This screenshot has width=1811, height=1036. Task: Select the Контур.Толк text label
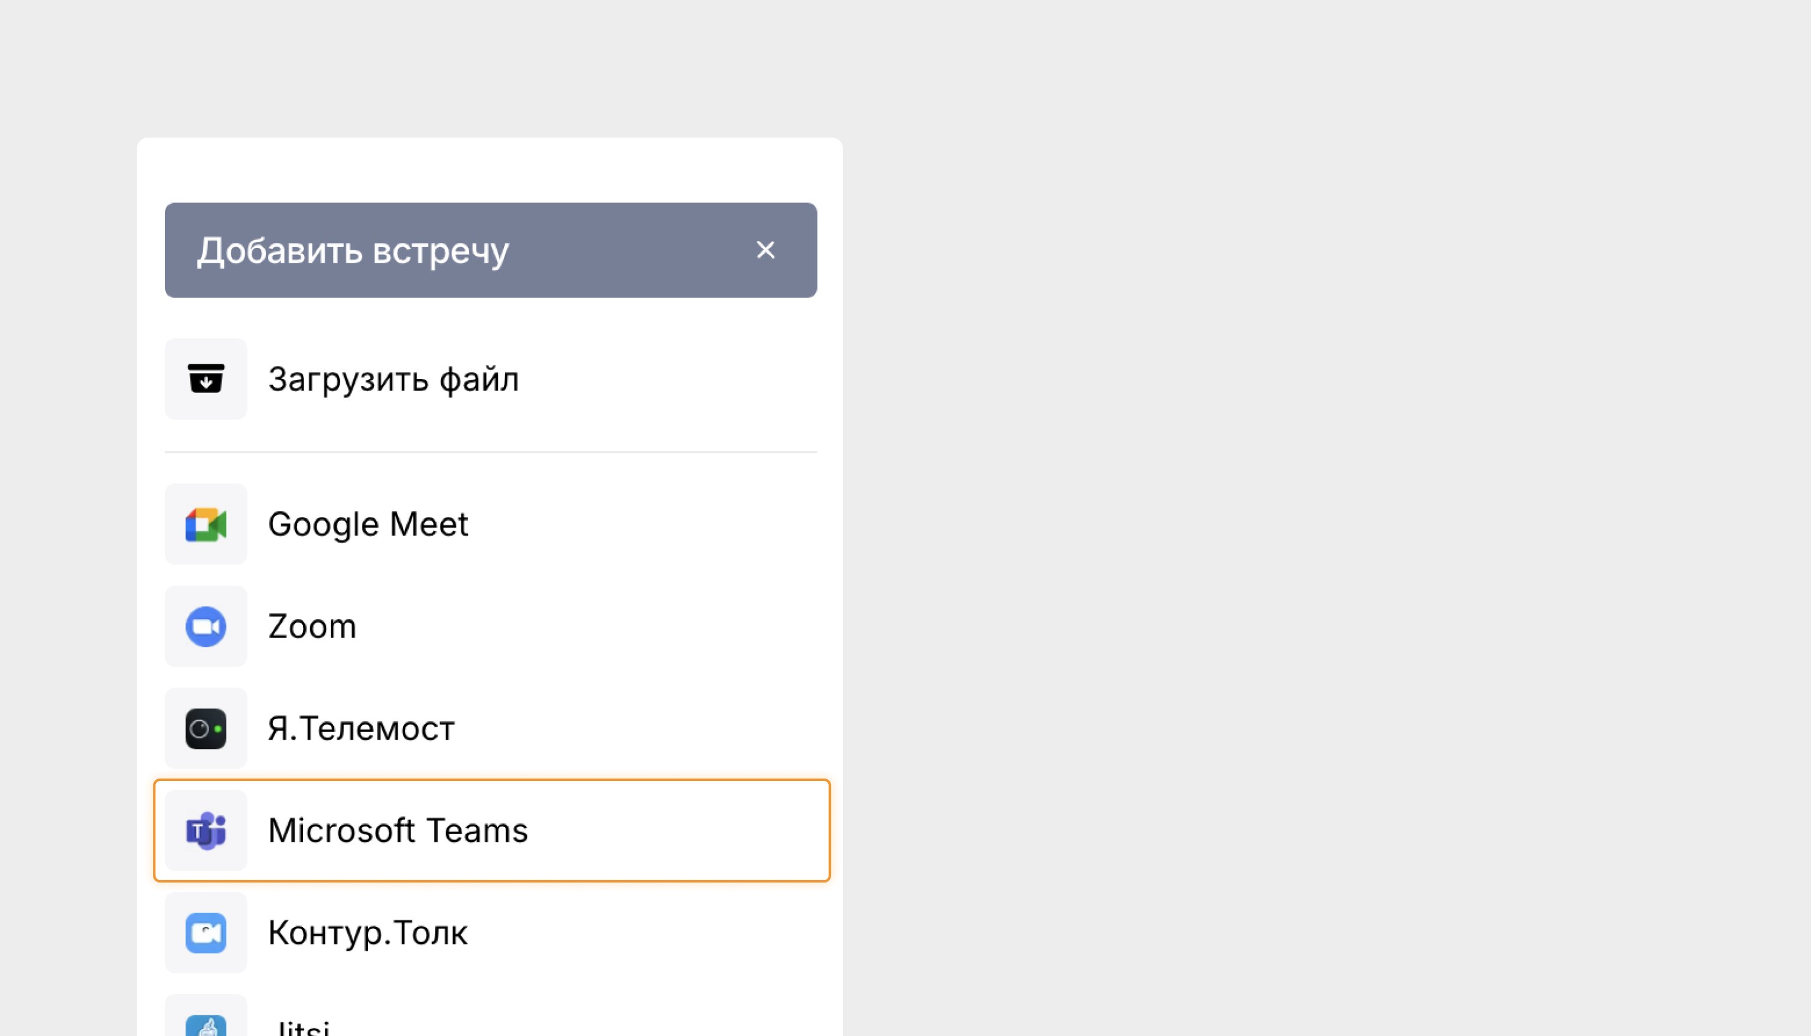pyautogui.click(x=367, y=933)
